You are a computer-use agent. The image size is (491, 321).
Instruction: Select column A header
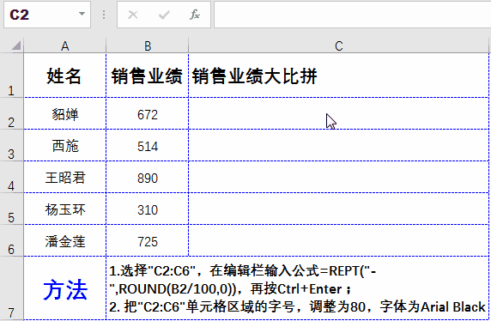pyautogui.click(x=65, y=46)
